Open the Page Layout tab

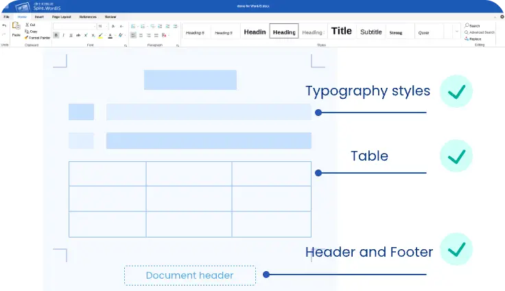point(61,16)
